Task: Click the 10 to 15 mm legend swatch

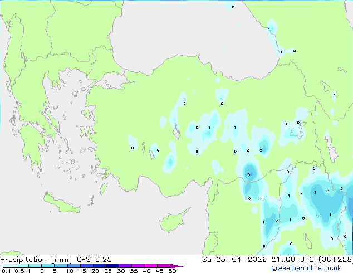Action: tap(73, 266)
